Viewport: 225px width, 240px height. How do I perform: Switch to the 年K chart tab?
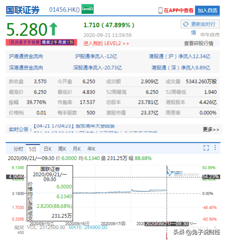pos(91,149)
